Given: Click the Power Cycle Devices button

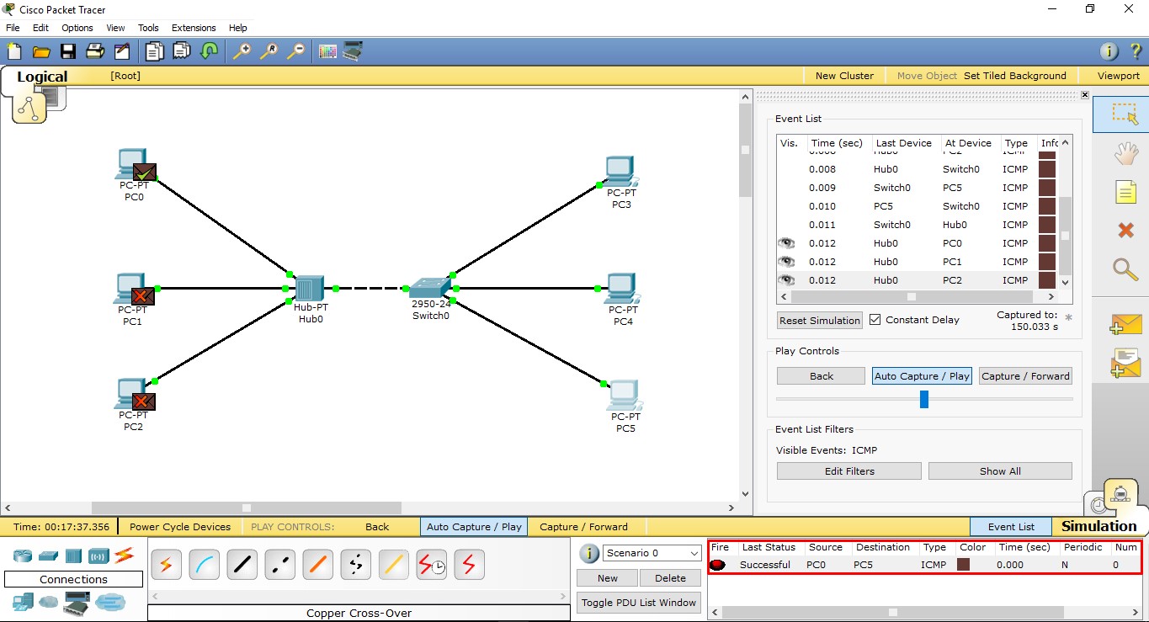Looking at the screenshot, I should pos(180,527).
